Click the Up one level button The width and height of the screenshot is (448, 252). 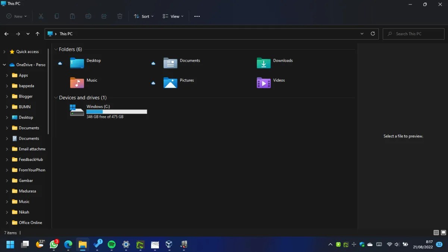tap(37, 34)
